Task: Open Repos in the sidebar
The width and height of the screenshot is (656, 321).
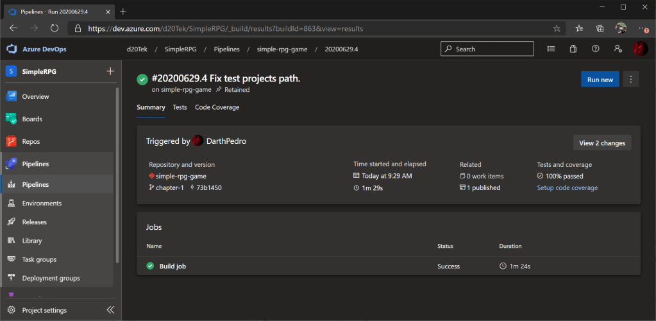Action: point(31,141)
